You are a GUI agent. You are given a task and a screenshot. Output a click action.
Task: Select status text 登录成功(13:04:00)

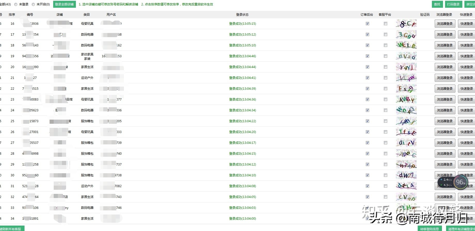pyautogui.click(x=243, y=219)
